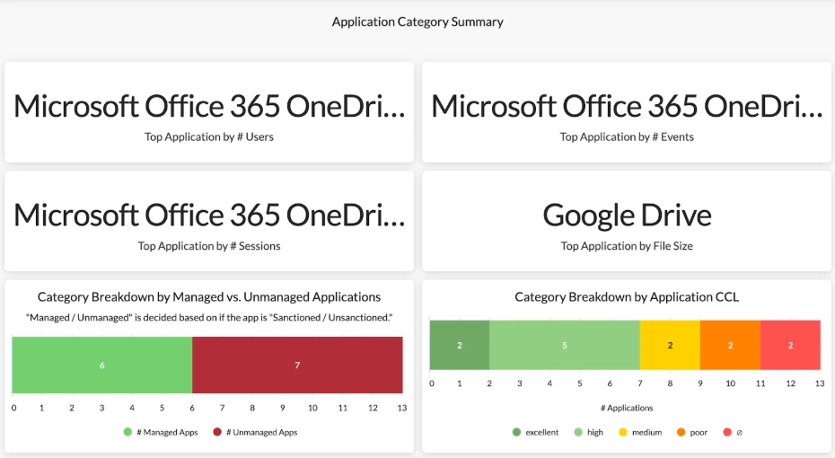Select the dark green excellent bar segment

[460, 345]
